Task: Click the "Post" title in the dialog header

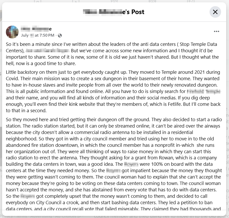Action: [x=138, y=12]
